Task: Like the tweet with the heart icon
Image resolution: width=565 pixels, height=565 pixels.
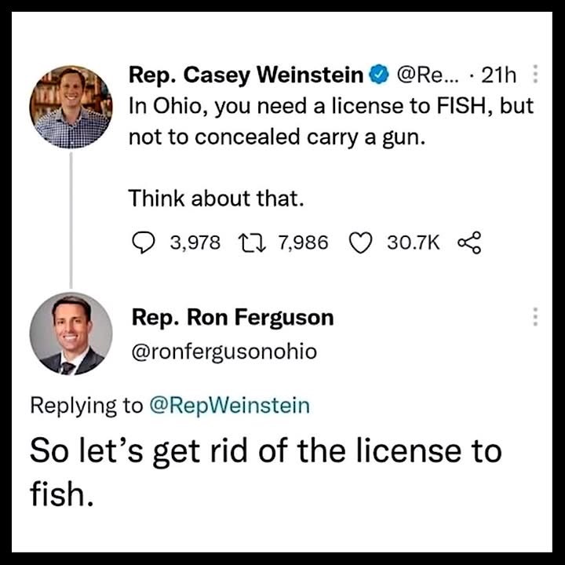Action: click(360, 242)
